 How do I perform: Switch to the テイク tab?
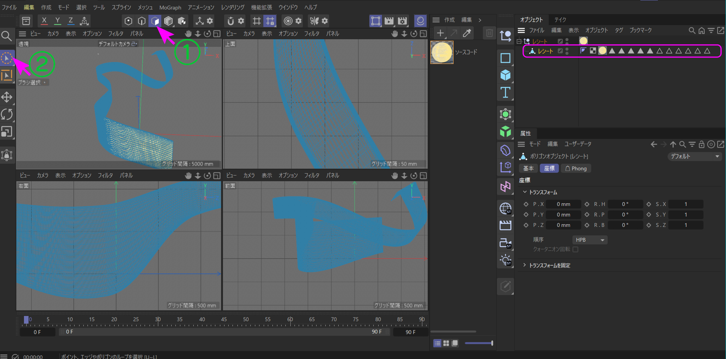[x=560, y=20]
